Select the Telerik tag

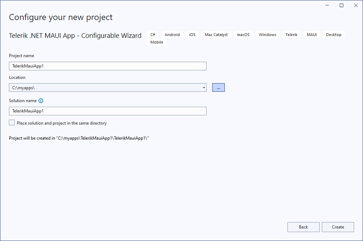291,34
